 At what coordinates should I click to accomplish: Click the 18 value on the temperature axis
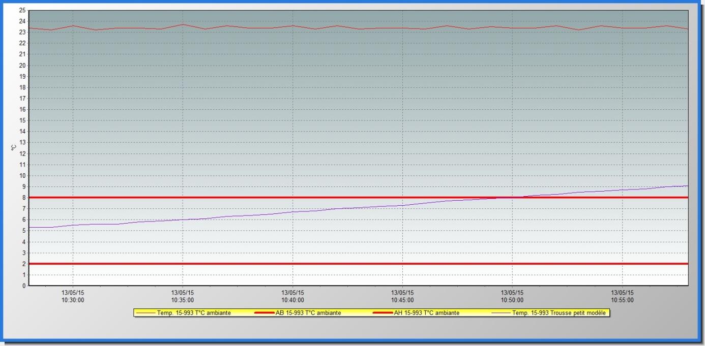pos(22,87)
